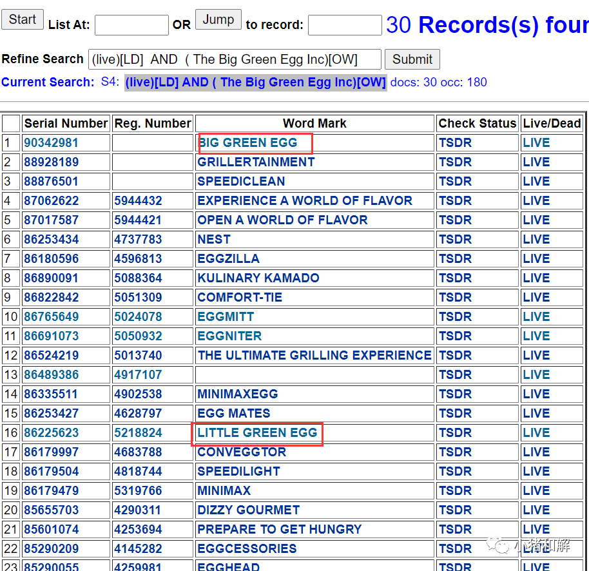
Task: Open SPEEDICLEAN word mark link
Action: (241, 182)
